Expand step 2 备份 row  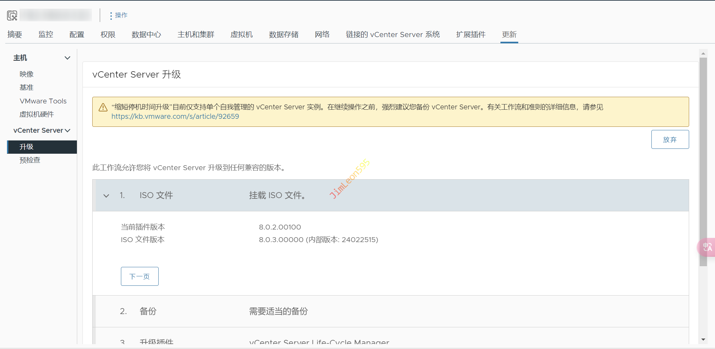pyautogui.click(x=148, y=311)
